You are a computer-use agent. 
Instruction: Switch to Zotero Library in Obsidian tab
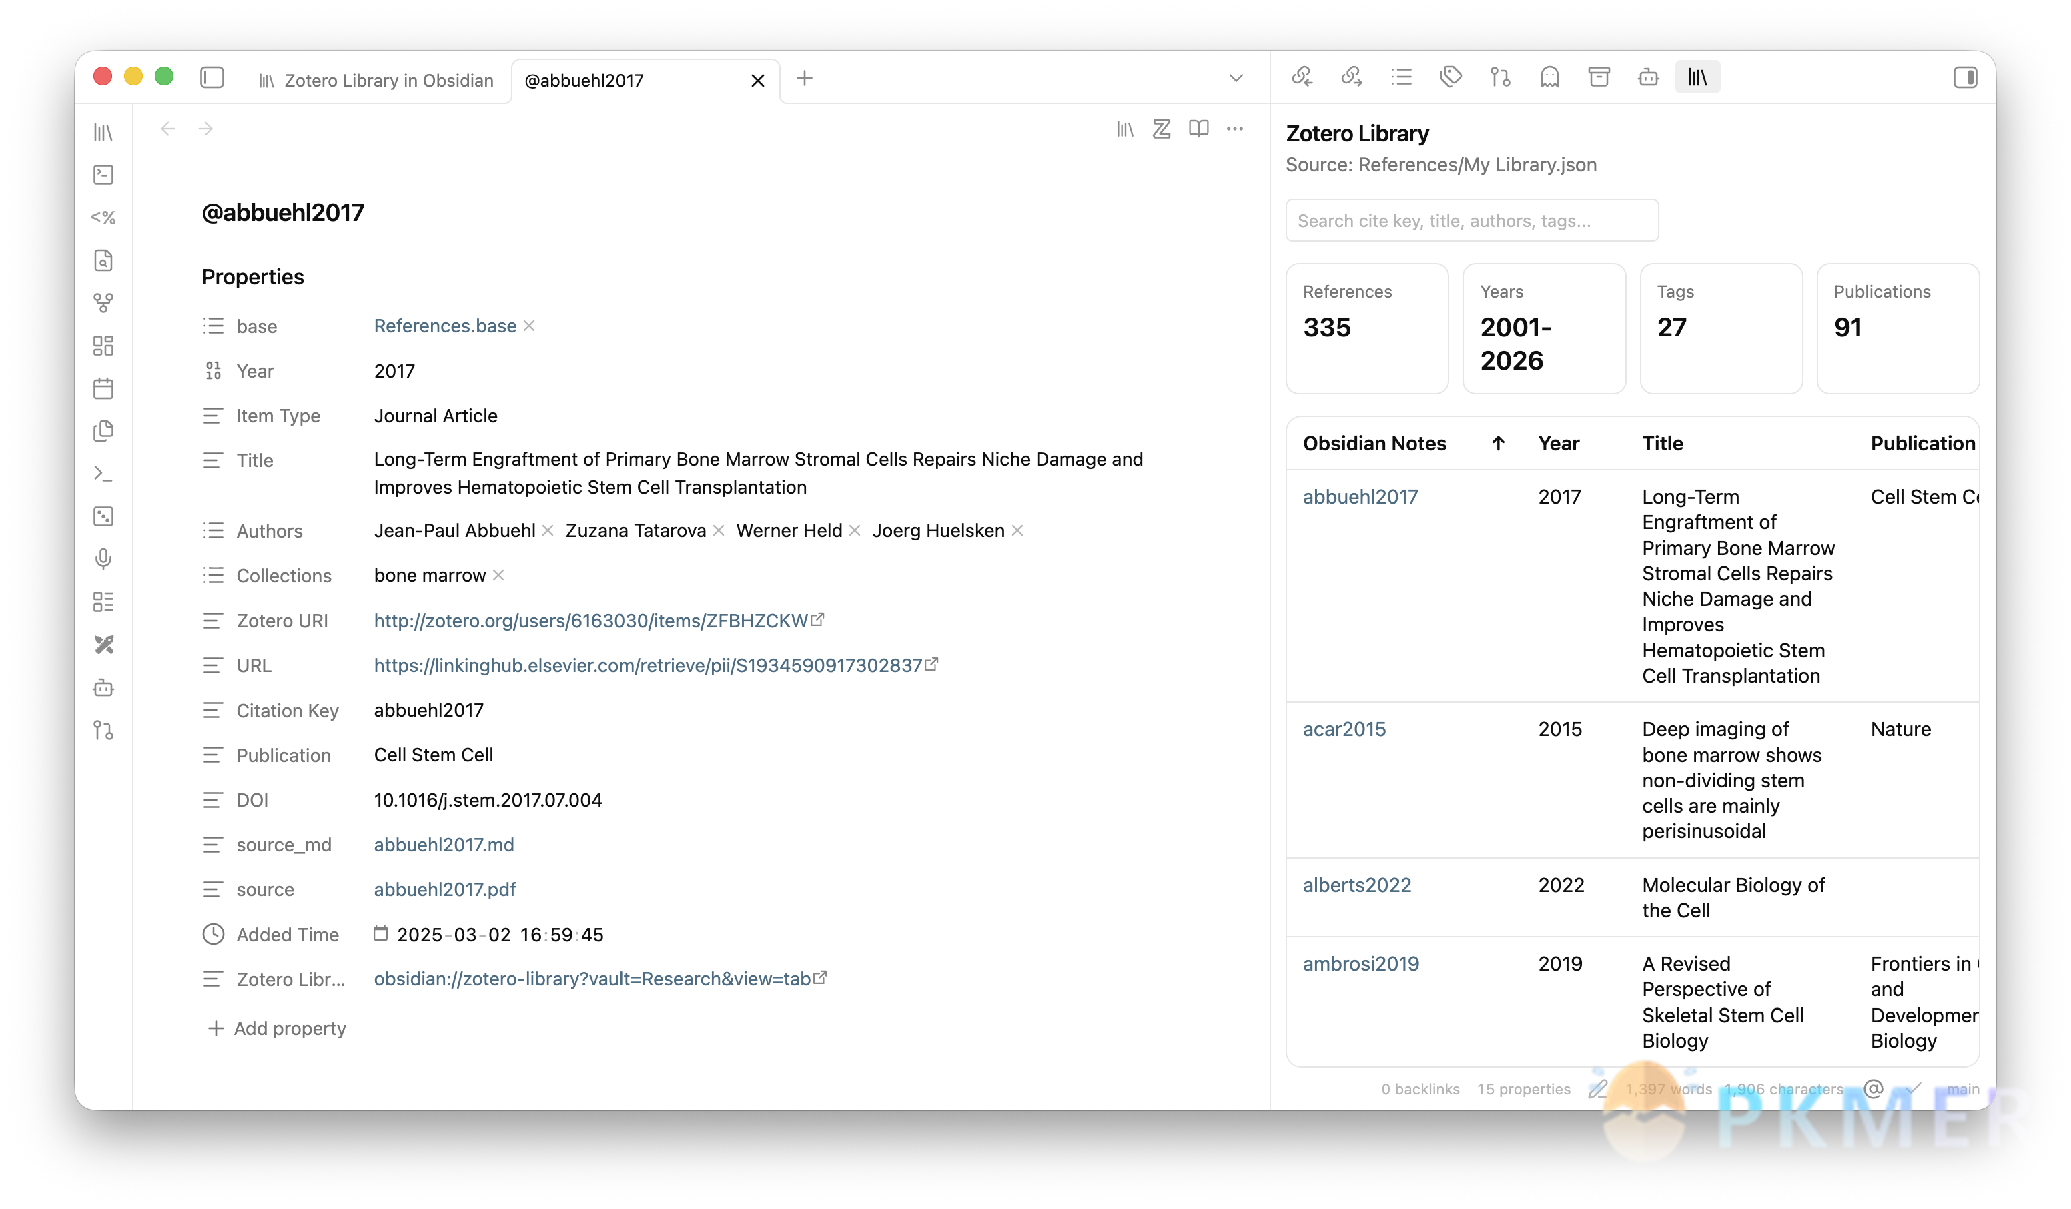[376, 81]
